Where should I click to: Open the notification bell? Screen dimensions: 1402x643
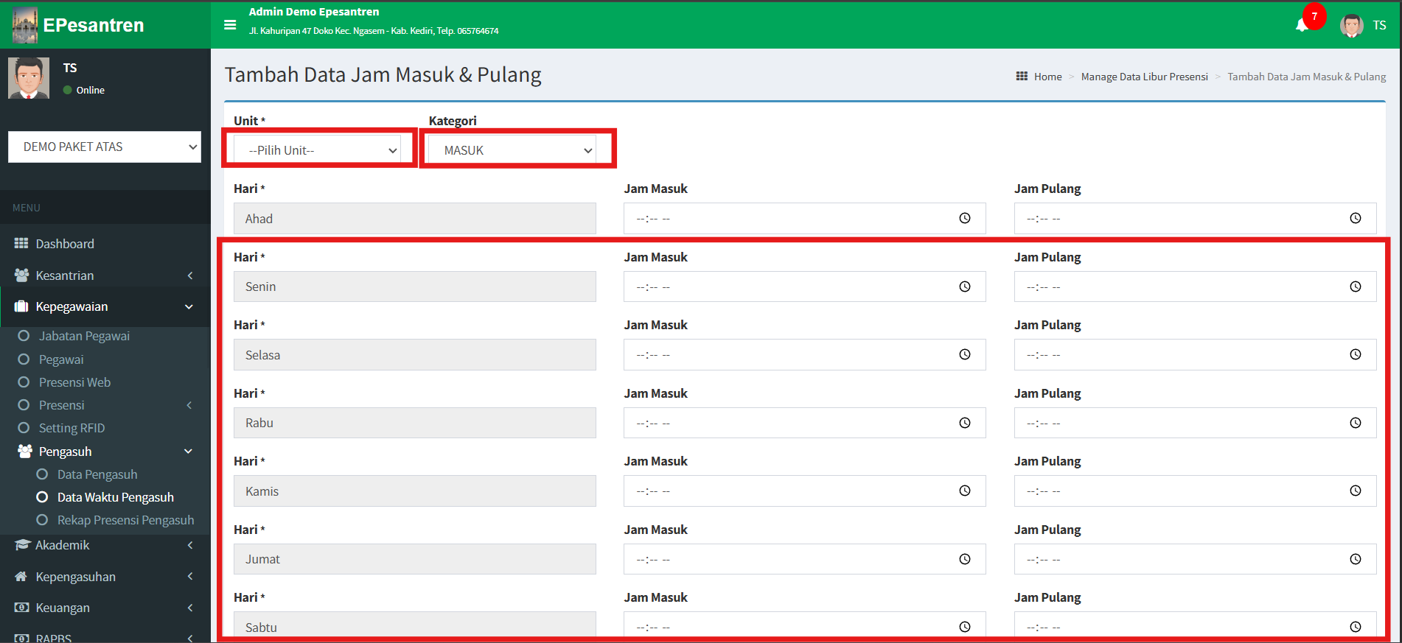1302,26
